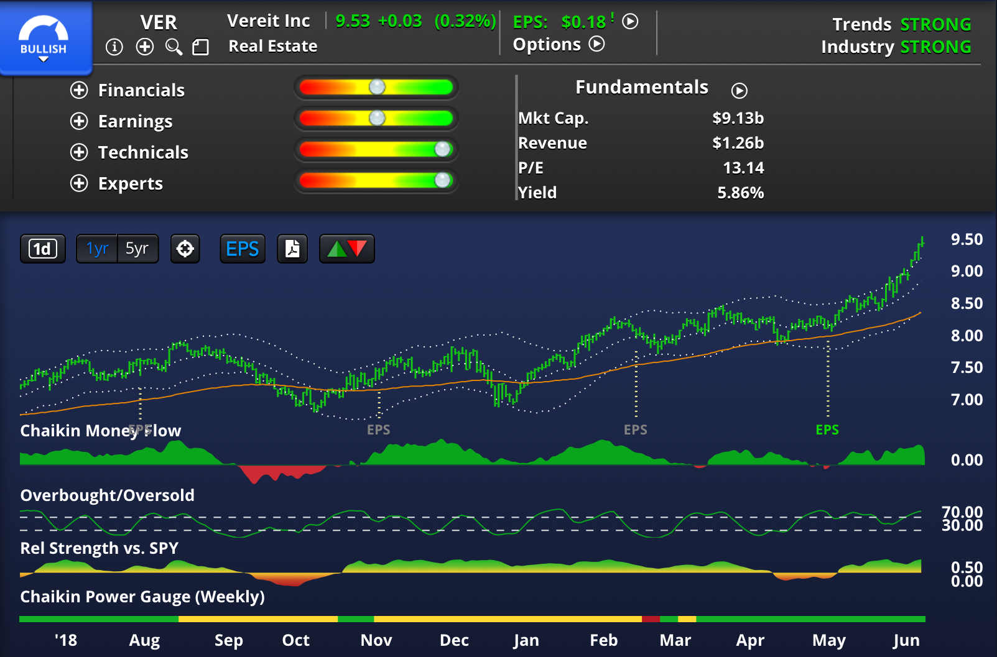The height and width of the screenshot is (657, 997).
Task: Click the green EPS marker near May
Action: tap(827, 430)
